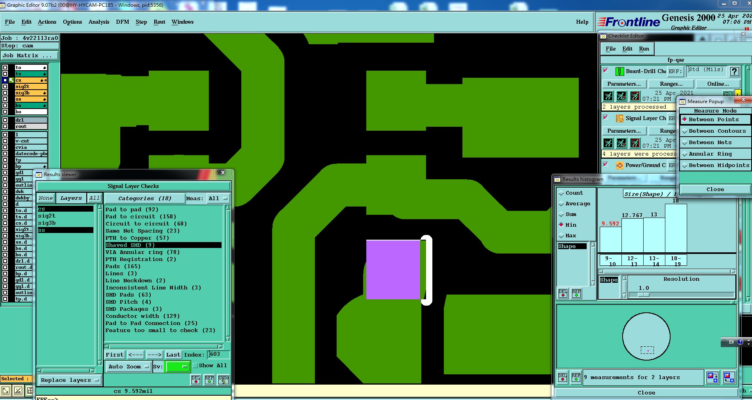Click Last button in Results viewer
This screenshot has height=400, width=752.
pos(173,355)
